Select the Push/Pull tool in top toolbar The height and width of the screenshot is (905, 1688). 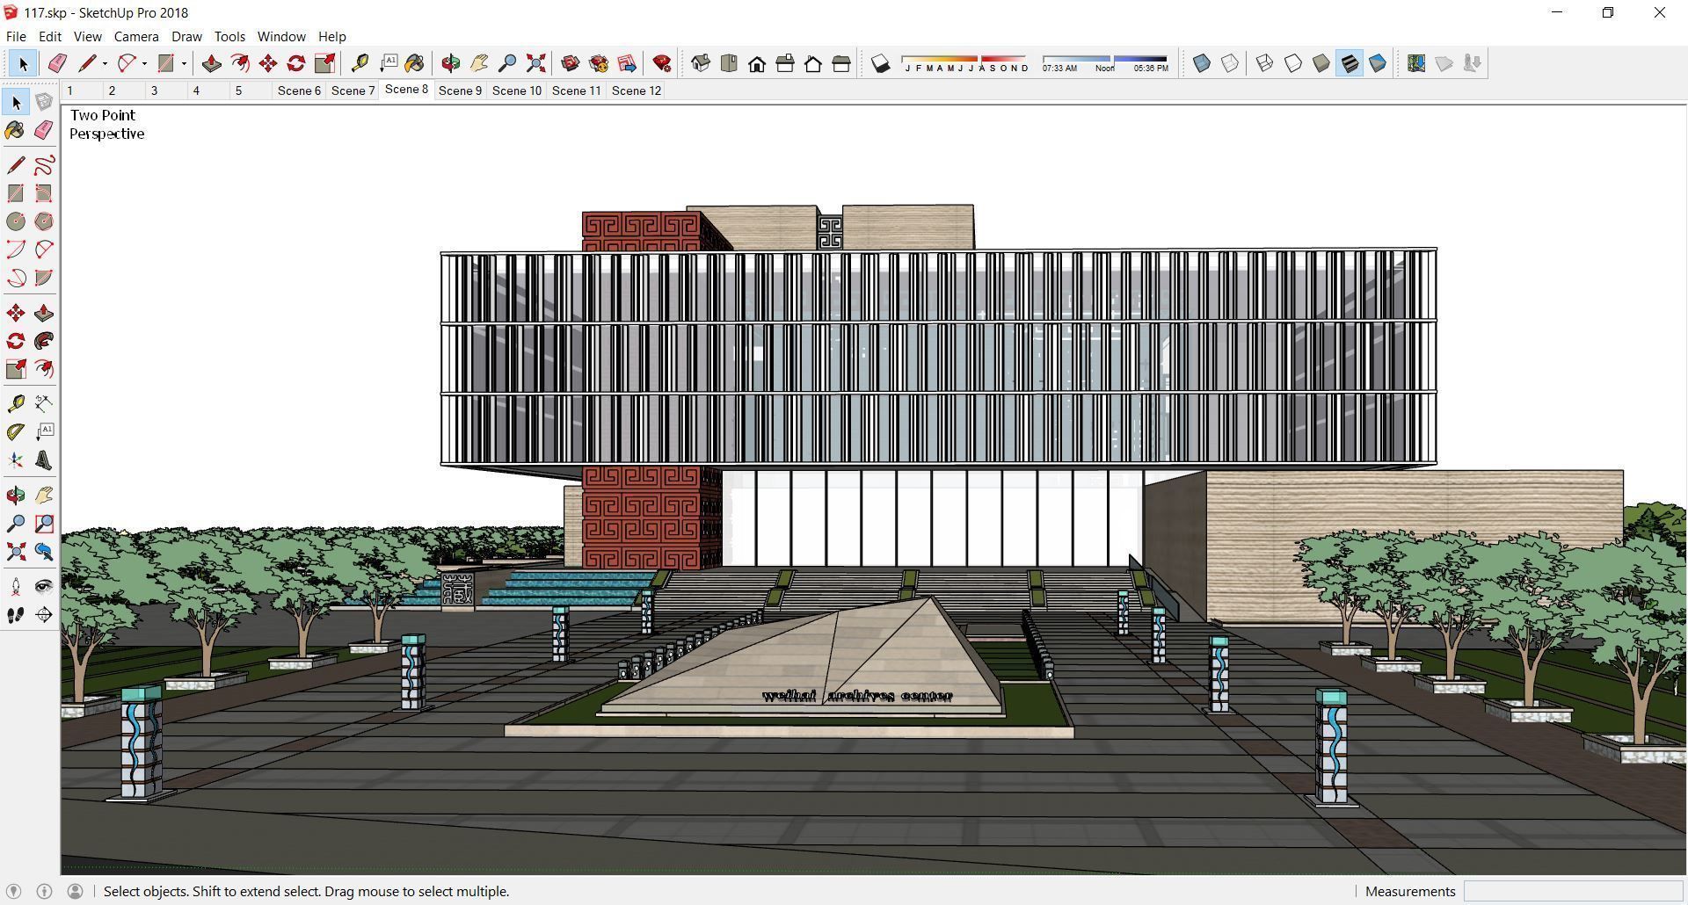tap(211, 63)
